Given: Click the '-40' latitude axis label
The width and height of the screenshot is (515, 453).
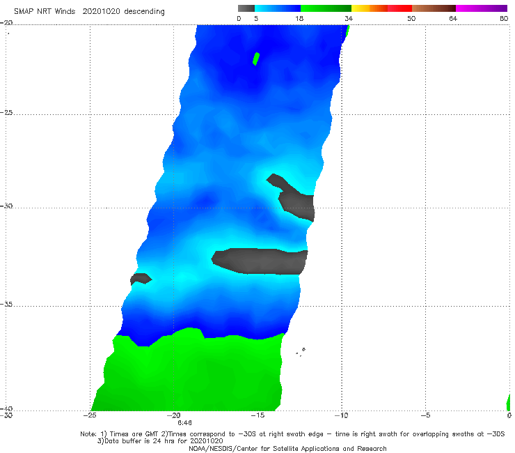Looking at the screenshot, I should [x=7, y=408].
